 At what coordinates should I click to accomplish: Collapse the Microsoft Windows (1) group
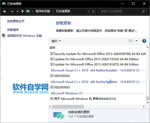pyautogui.click(x=67, y=93)
